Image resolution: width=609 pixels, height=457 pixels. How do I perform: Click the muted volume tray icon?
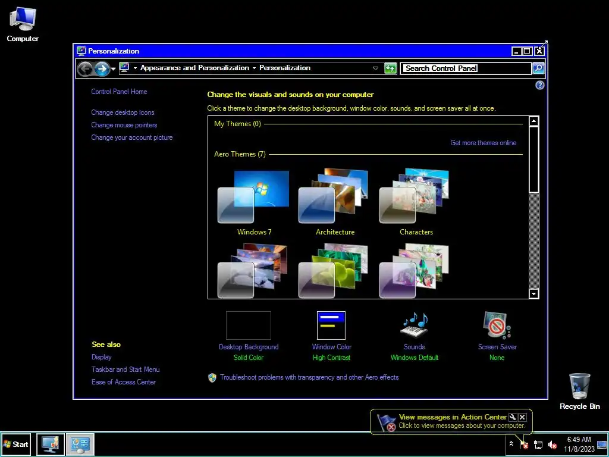[552, 445]
